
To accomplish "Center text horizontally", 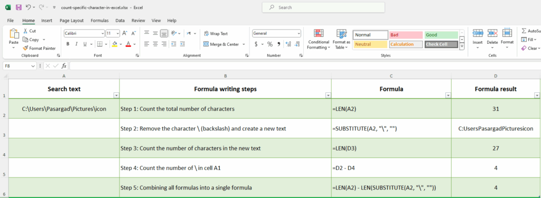I will pos(155,44).
